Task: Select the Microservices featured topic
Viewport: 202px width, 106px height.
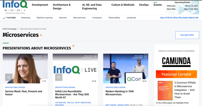Action: click(80, 18)
